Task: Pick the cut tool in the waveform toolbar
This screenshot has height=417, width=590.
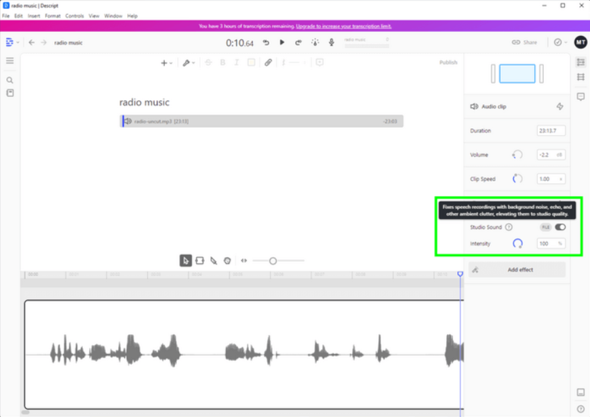Action: [x=214, y=260]
